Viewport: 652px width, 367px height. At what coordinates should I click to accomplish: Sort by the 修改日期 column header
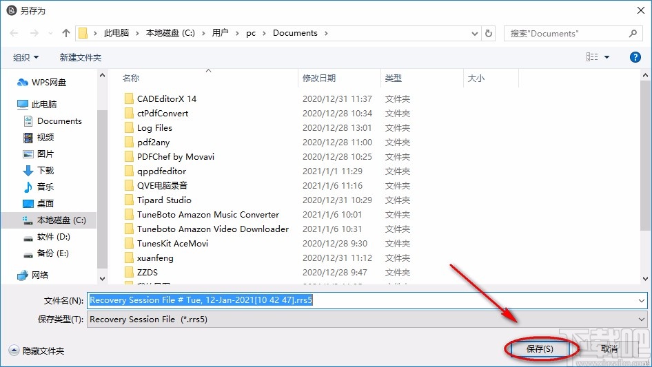319,78
